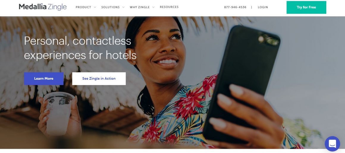Click the Medallia wordmark in the logo
345x153 pixels.
click(x=32, y=7)
